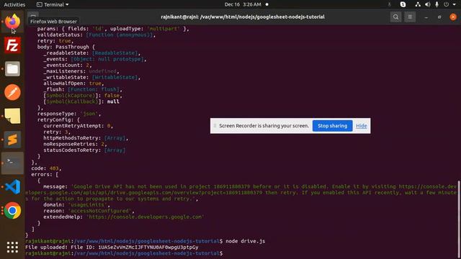Focus the Terminal dock icon
Image resolution: width=461 pixels, height=259 pixels.
tap(12, 163)
